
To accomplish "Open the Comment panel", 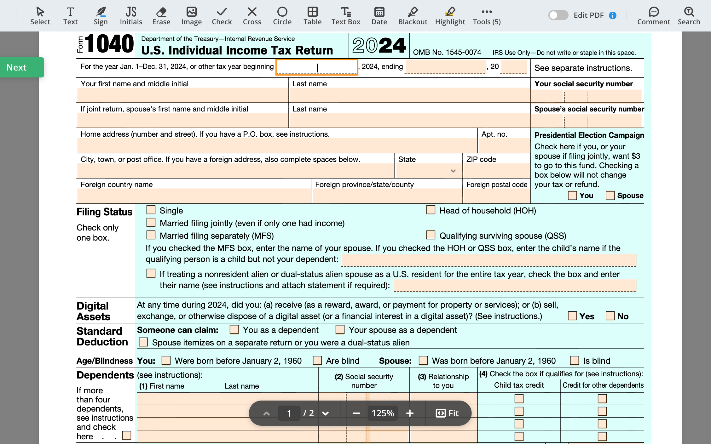I will 654,16.
